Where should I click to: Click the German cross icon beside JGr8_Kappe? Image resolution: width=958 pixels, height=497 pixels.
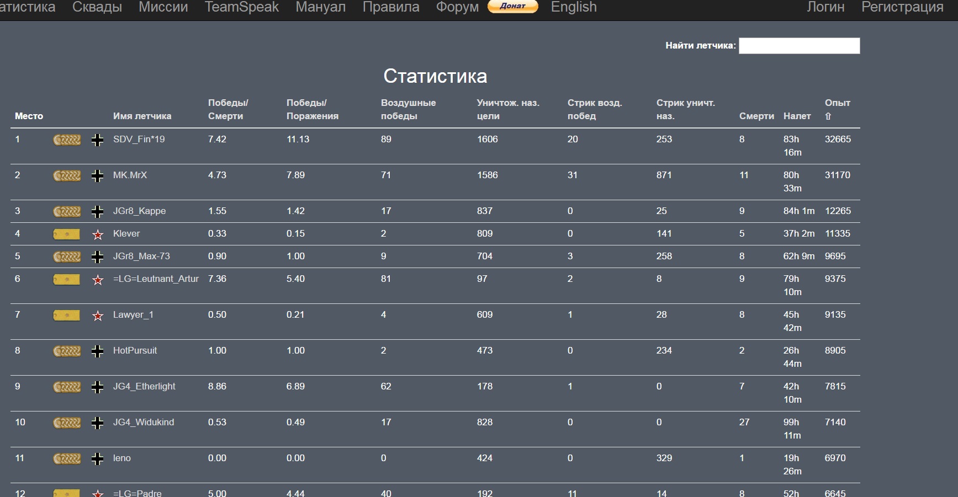pyautogui.click(x=97, y=212)
